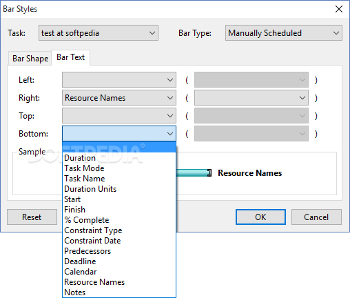Expand the Right dropdown showing Resource Names

click(x=119, y=98)
